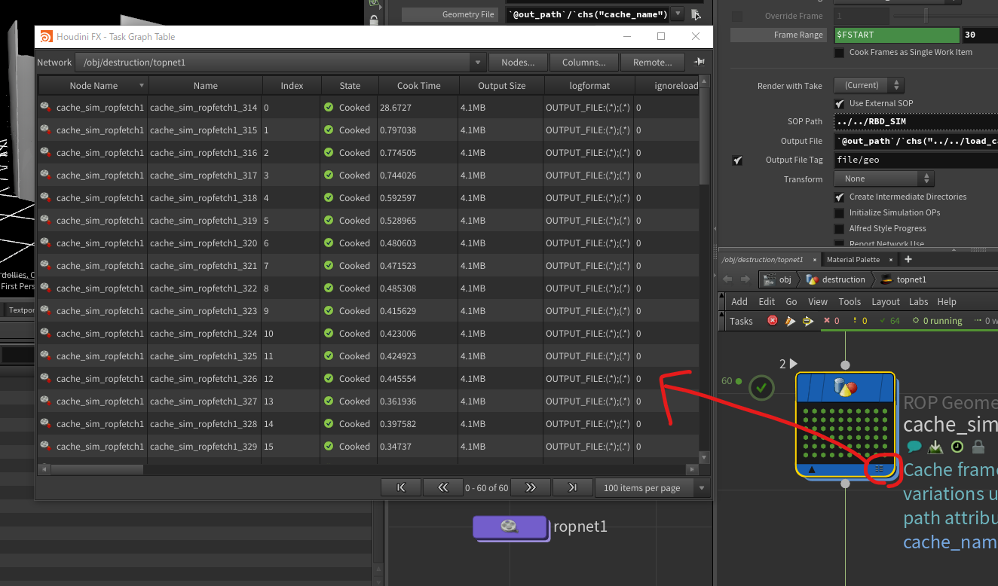Viewport: 998px width, 586px height.
Task: Click the table's horizontal scrollbar
Action: [96, 469]
